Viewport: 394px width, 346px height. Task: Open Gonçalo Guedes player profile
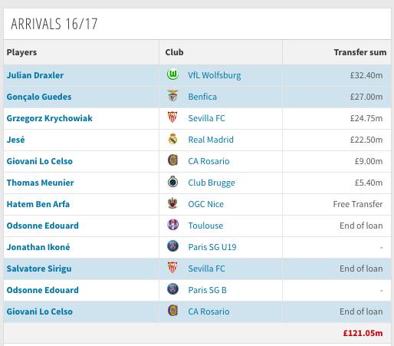click(39, 97)
